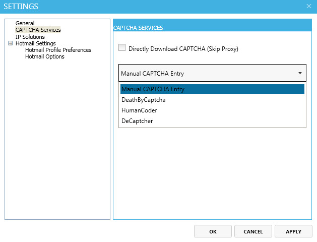Collapse the Hotmail Settings tree node
Screen dimensions: 317x242
point(10,43)
